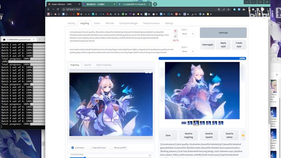Open the txt2img tab

71,23
